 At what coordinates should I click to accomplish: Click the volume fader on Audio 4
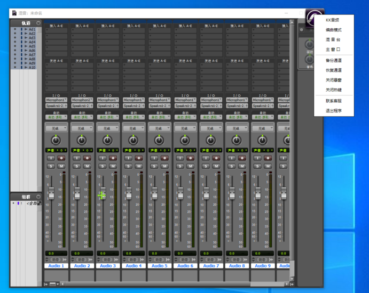click(x=129, y=193)
